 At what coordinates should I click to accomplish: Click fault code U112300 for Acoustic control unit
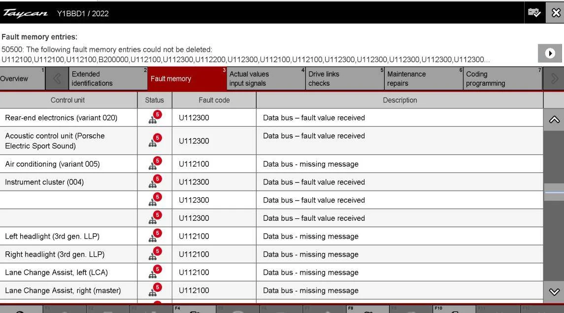point(194,140)
